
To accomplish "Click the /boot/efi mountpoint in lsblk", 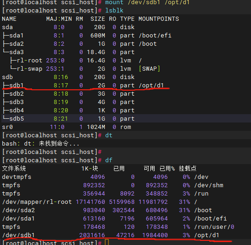I will click(155, 36).
